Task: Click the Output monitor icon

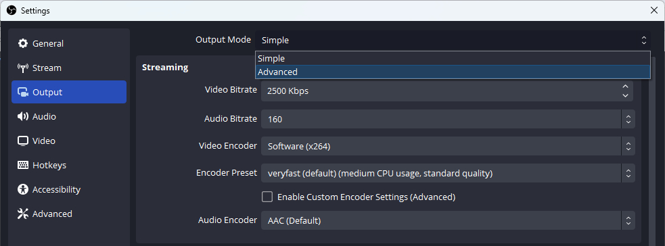Action: point(22,92)
